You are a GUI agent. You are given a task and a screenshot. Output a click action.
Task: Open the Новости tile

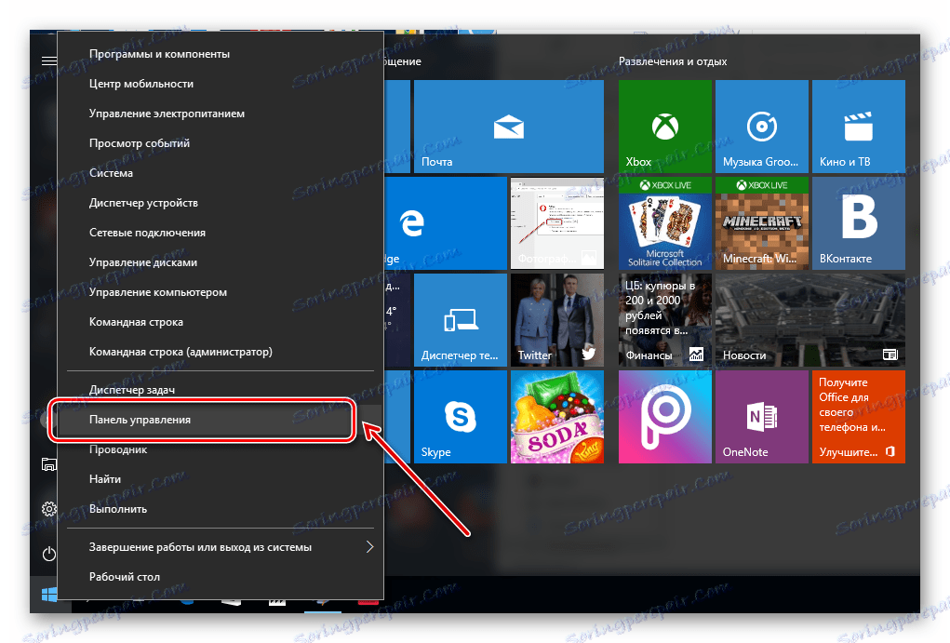click(x=810, y=320)
